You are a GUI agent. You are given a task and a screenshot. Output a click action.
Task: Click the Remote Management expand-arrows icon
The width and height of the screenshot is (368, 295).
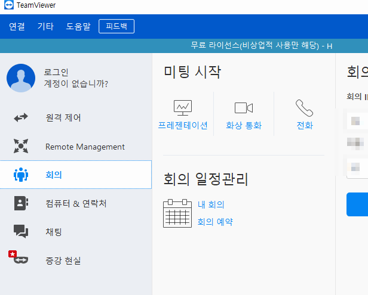21,146
